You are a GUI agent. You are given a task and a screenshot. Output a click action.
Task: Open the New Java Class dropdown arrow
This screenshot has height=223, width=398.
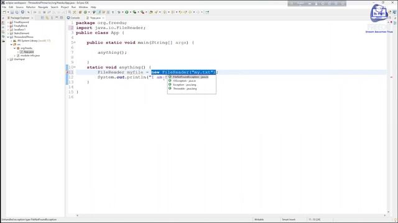point(89,12)
